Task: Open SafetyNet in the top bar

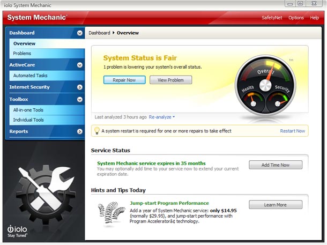Action: click(x=272, y=18)
